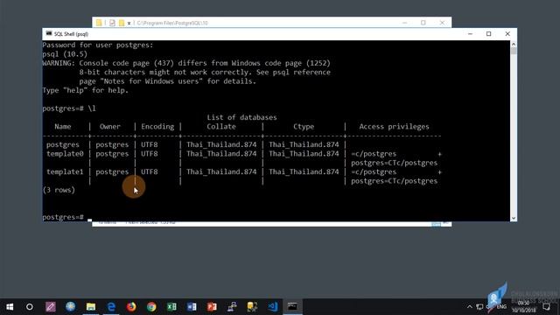
Task: Click the bottom 'postgres=#' prompt
Action: coord(63,217)
